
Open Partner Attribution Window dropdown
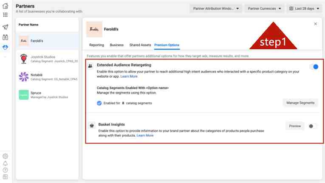point(216,8)
